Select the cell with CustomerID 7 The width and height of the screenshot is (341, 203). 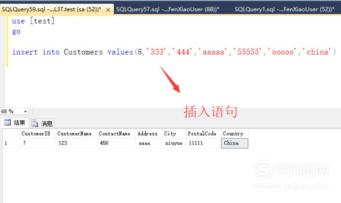coord(37,143)
